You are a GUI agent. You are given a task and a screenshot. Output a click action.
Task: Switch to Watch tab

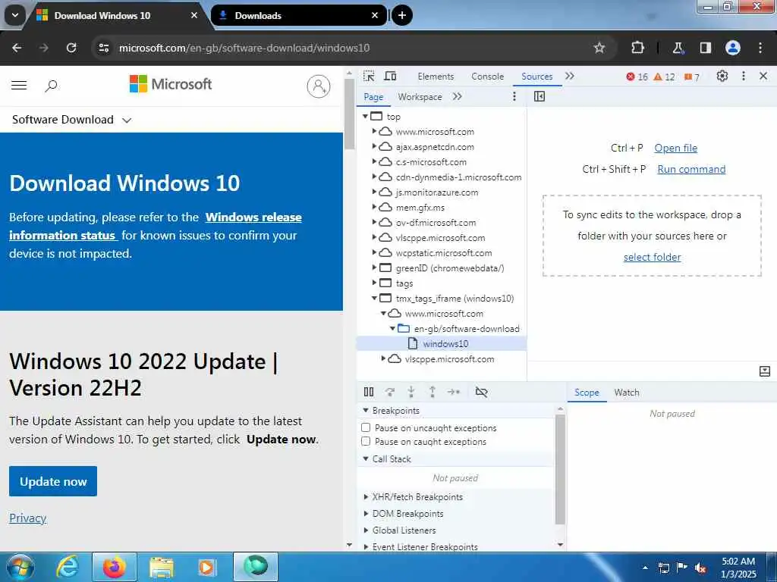(627, 393)
